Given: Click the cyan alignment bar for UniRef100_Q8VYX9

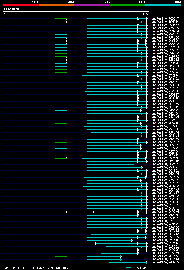Looking at the screenshot, I should coord(110,164).
